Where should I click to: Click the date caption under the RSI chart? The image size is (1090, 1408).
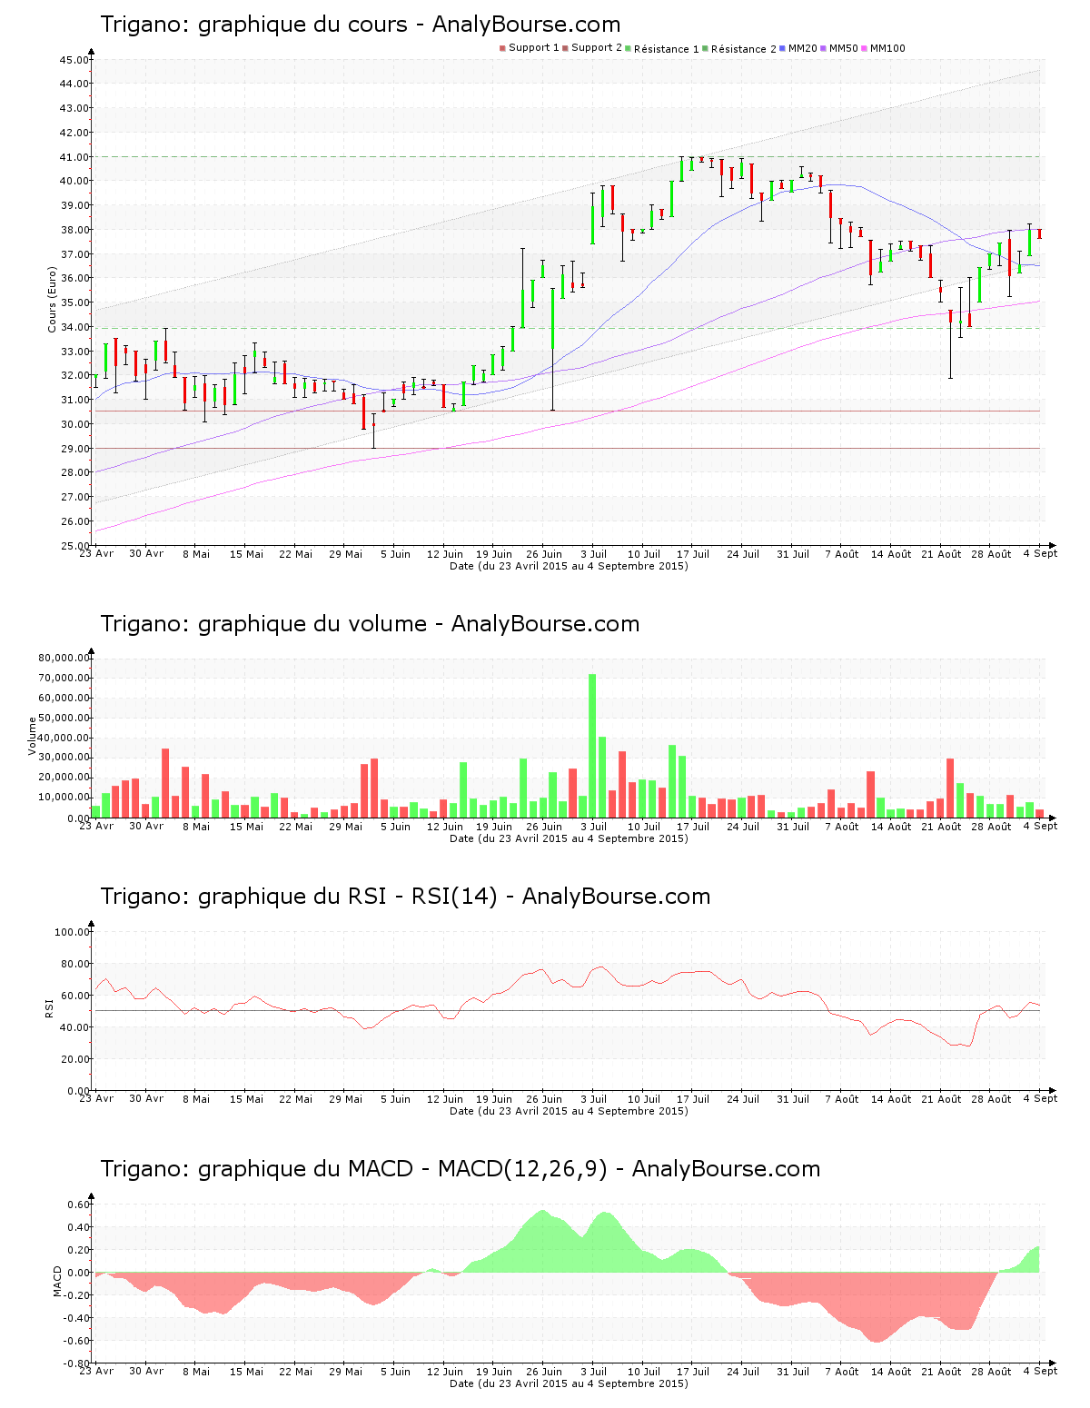coord(569,1111)
